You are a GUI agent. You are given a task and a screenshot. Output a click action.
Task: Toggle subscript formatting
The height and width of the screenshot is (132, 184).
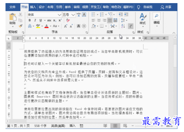[55, 20]
